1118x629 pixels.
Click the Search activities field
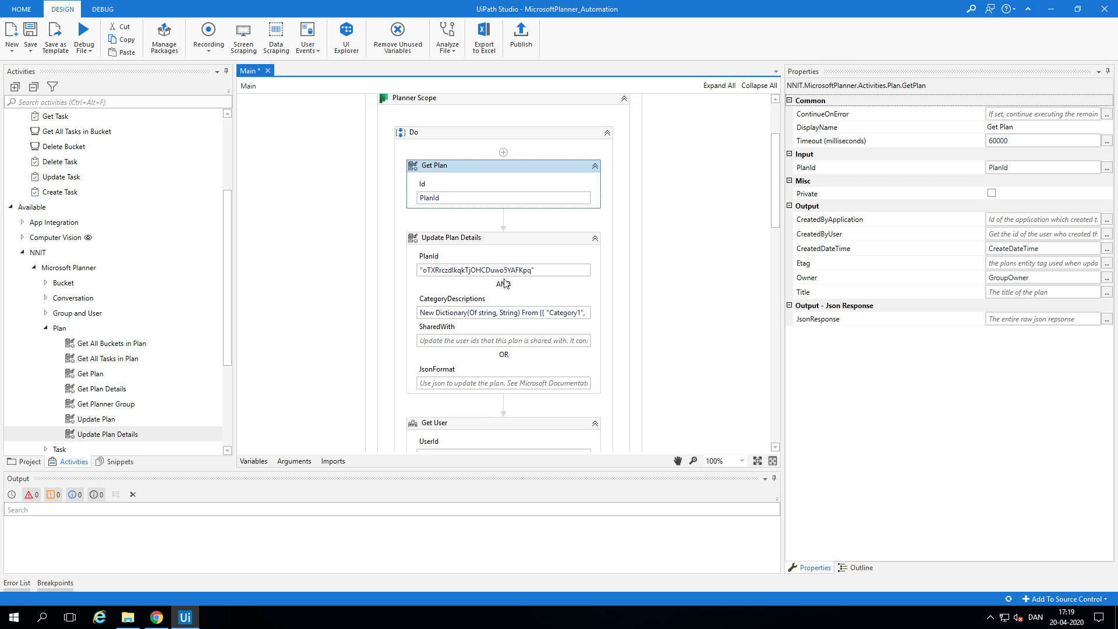[x=118, y=102]
